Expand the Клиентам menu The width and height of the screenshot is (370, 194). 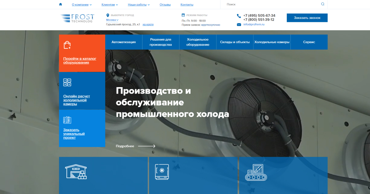pos(110,5)
